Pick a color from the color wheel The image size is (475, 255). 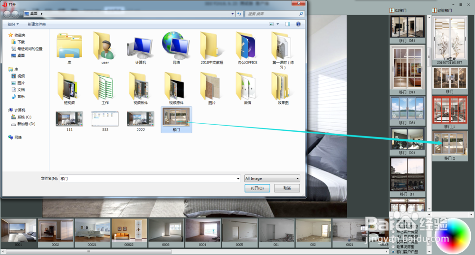click(453, 236)
